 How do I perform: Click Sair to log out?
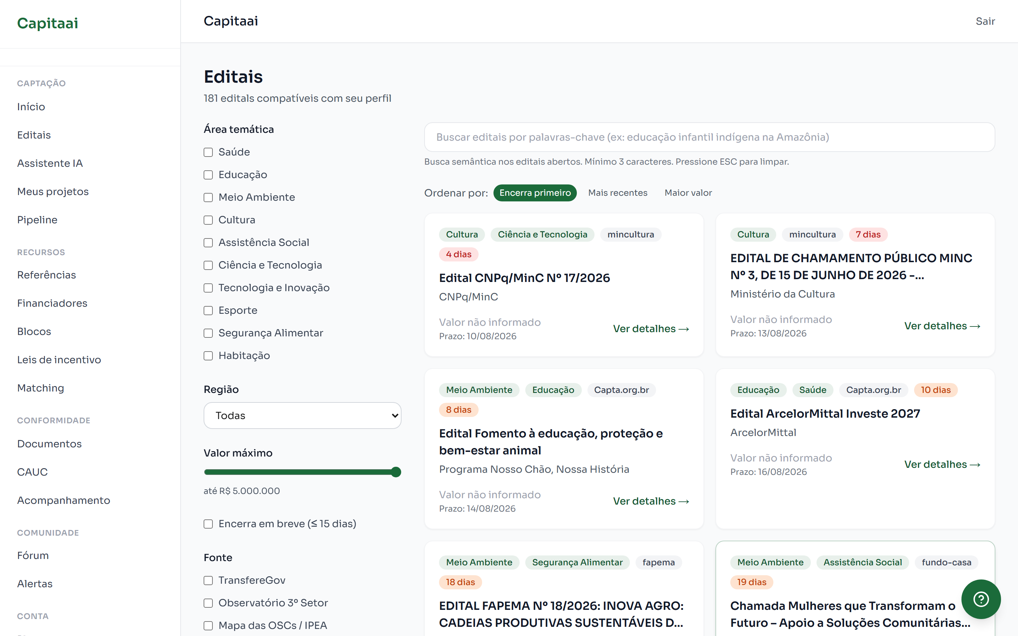point(985,21)
